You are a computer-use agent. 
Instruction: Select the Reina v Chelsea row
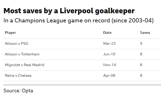coord(82,76)
